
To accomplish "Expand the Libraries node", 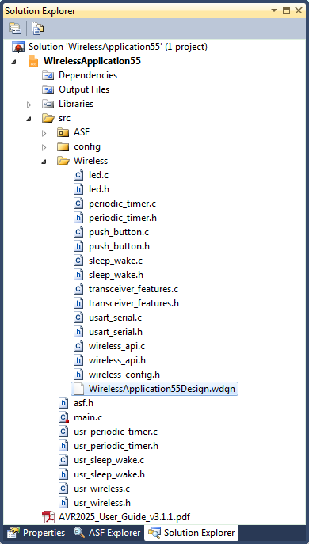I will pyautogui.click(x=29, y=104).
